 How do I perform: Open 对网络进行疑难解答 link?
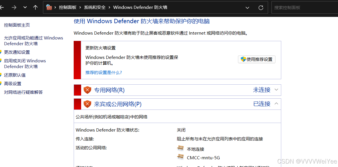(24, 92)
